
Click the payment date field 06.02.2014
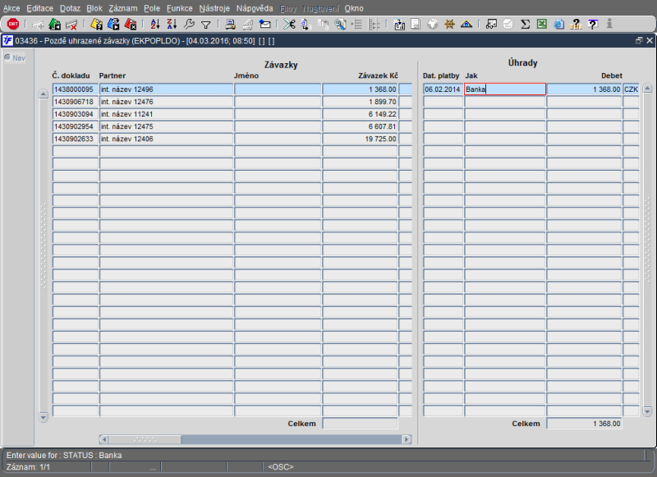click(443, 89)
